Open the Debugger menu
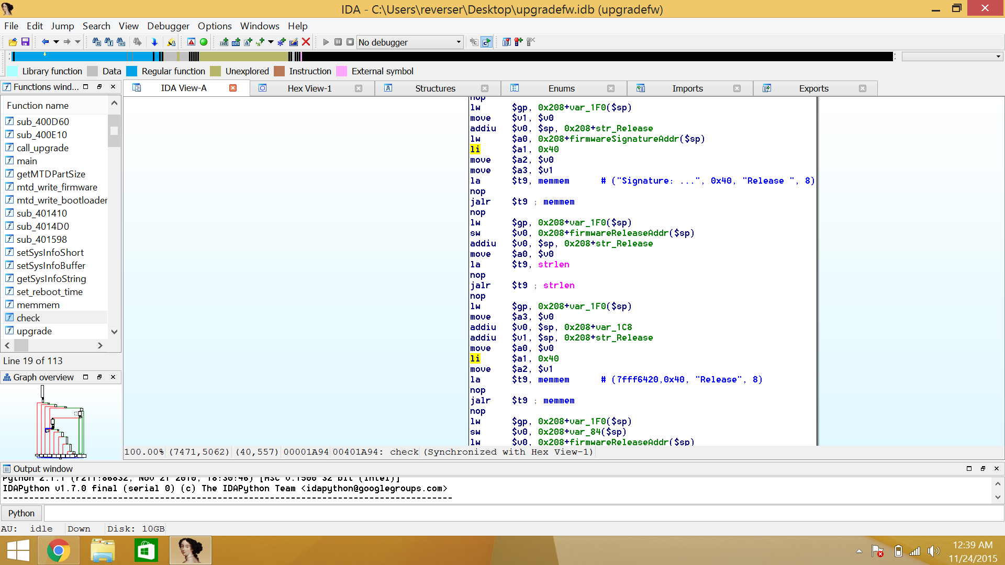The image size is (1005, 565). [x=168, y=26]
